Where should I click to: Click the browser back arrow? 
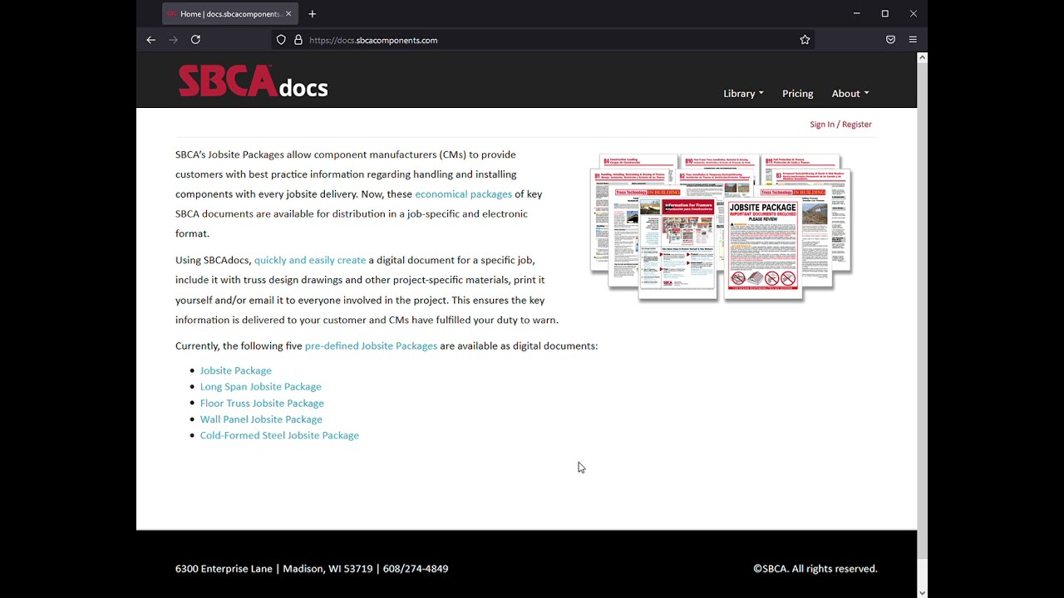click(x=150, y=40)
